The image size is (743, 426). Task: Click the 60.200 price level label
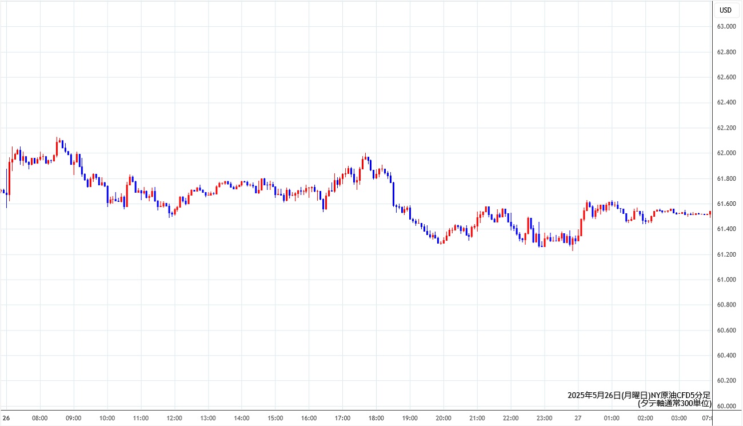pyautogui.click(x=726, y=381)
